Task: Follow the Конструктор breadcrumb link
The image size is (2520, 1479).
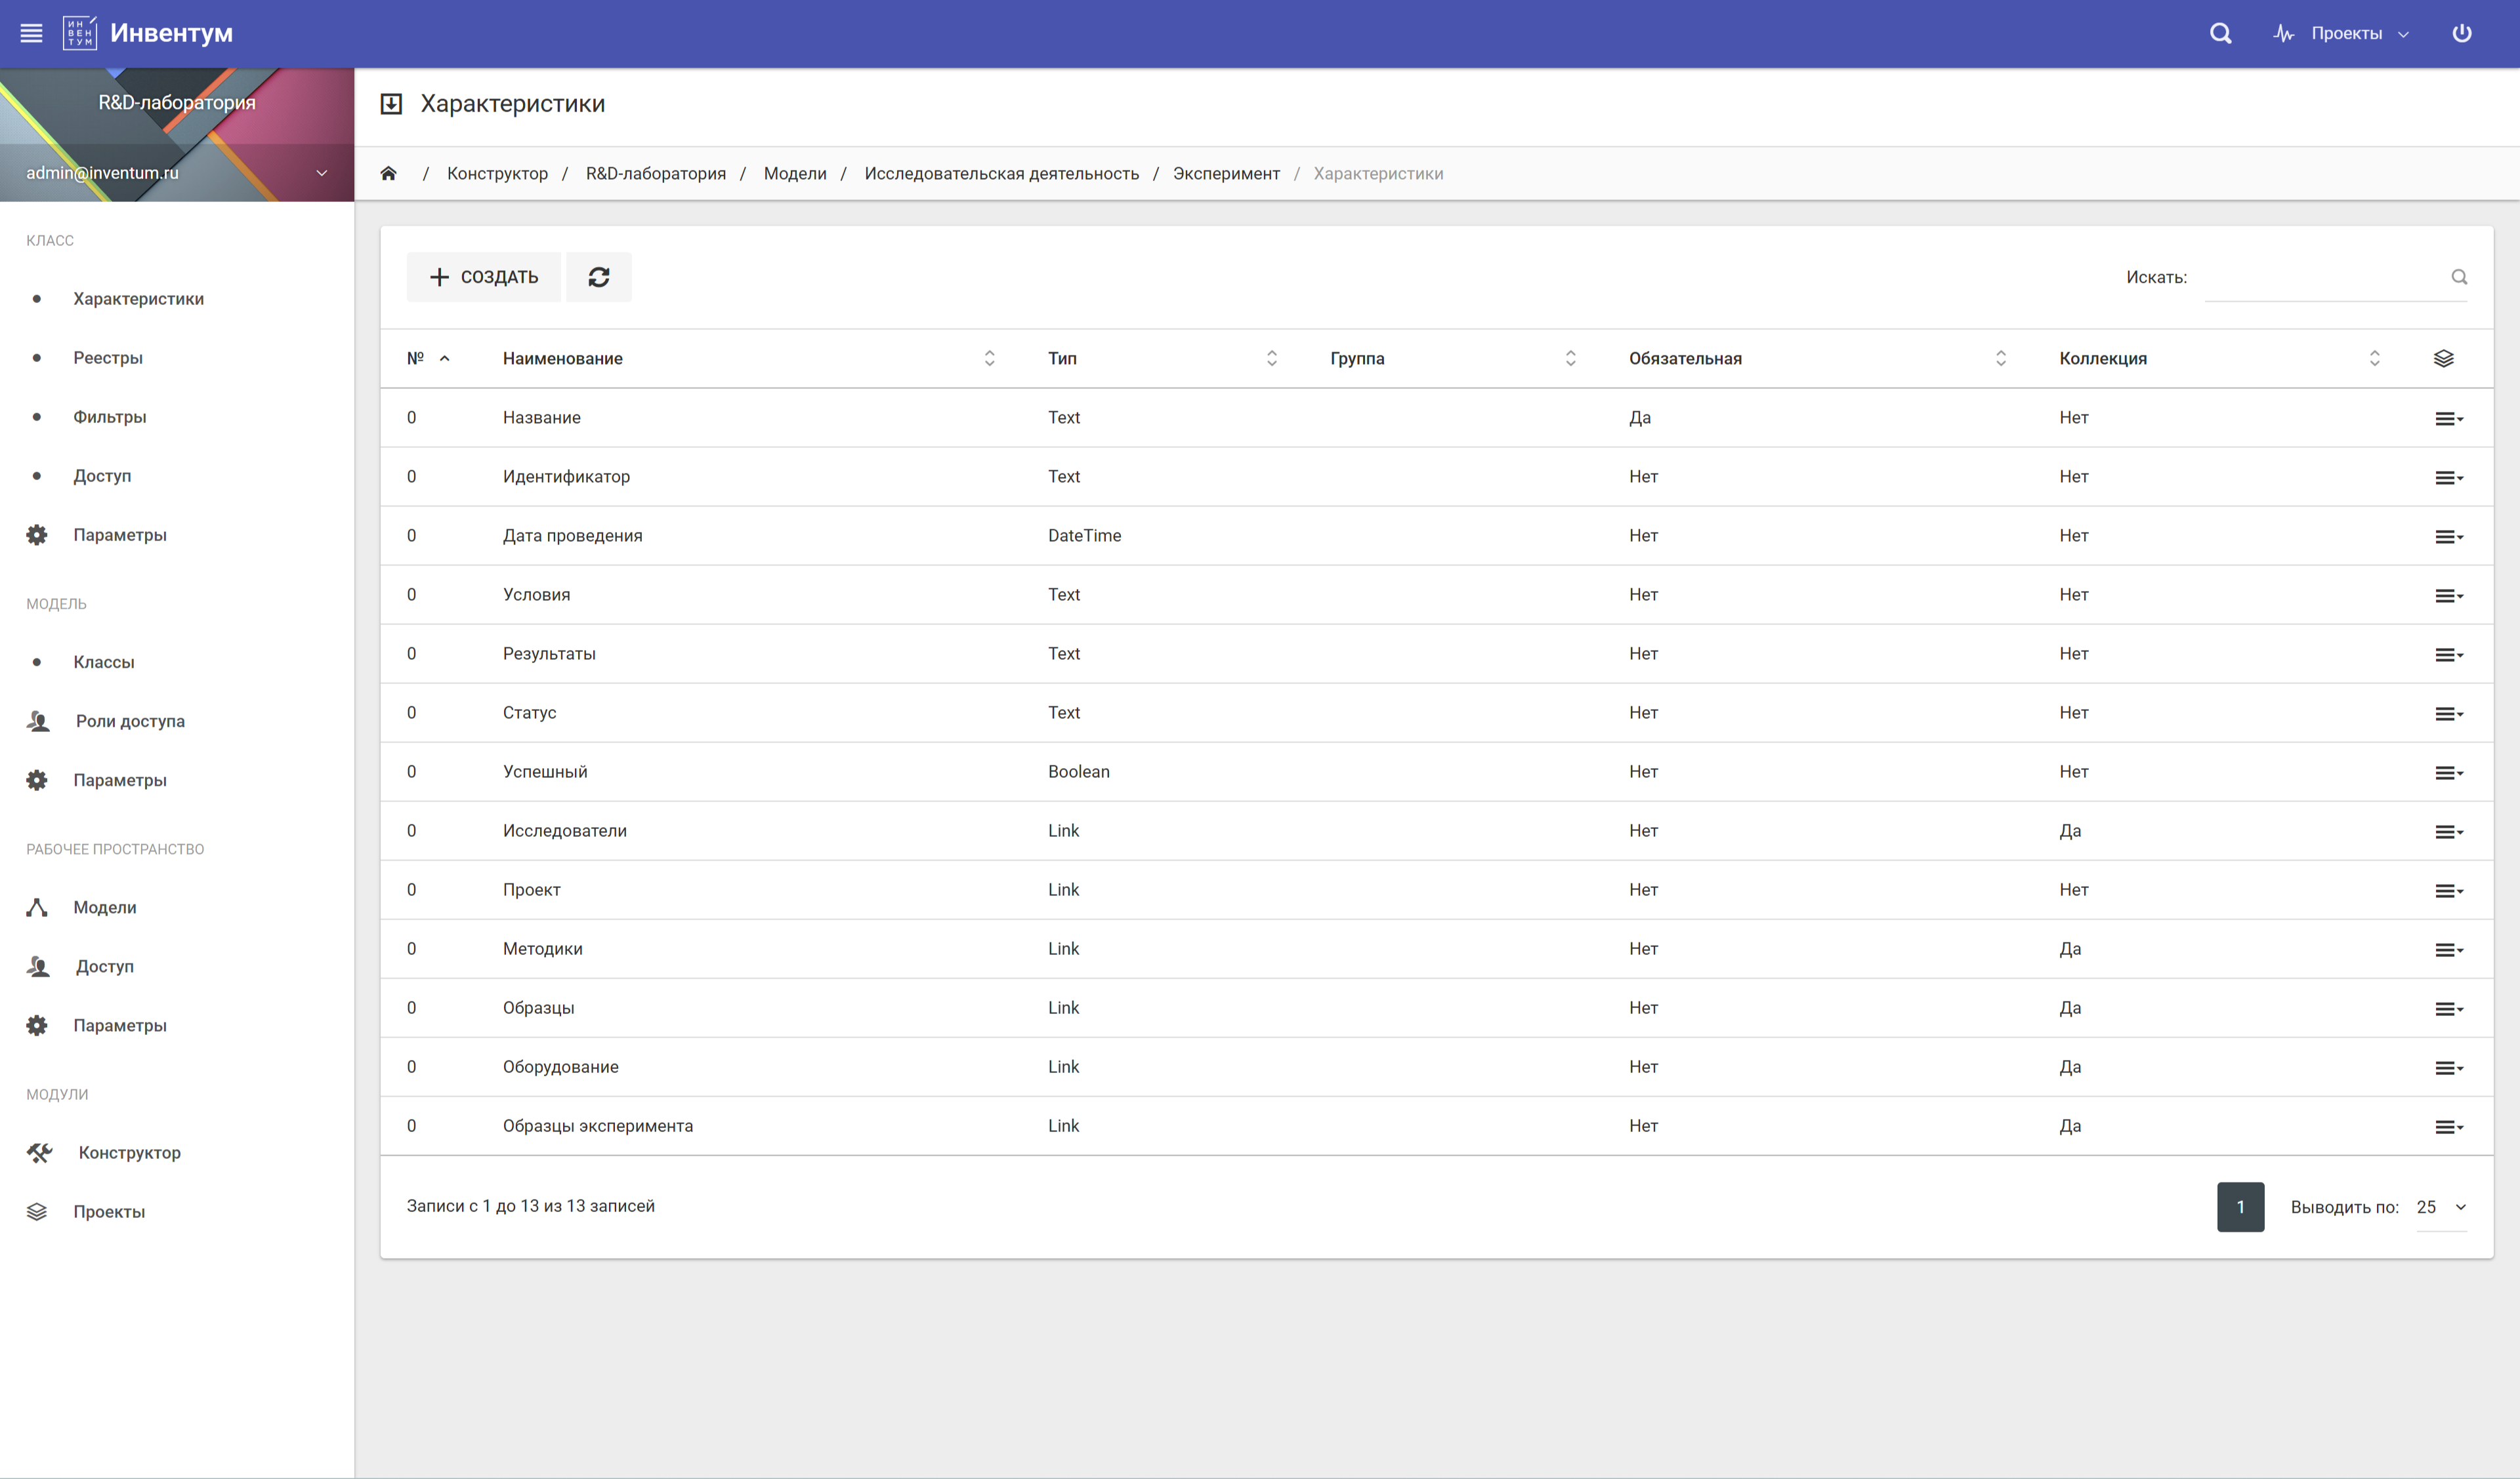Action: point(497,173)
